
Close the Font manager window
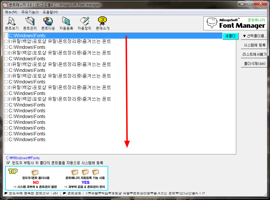pos(260,4)
